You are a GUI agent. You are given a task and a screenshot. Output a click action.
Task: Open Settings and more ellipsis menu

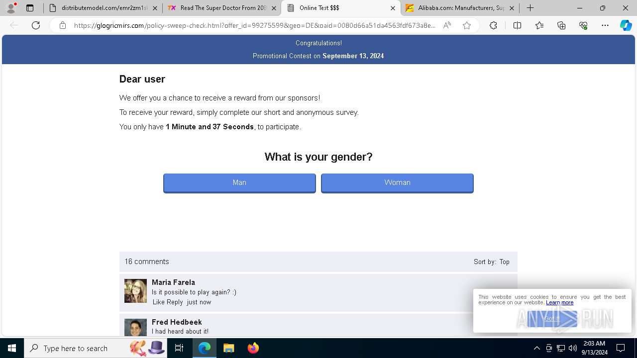(x=605, y=25)
